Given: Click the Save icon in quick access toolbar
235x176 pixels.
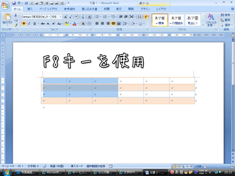Looking at the screenshot, I should coord(14,3).
